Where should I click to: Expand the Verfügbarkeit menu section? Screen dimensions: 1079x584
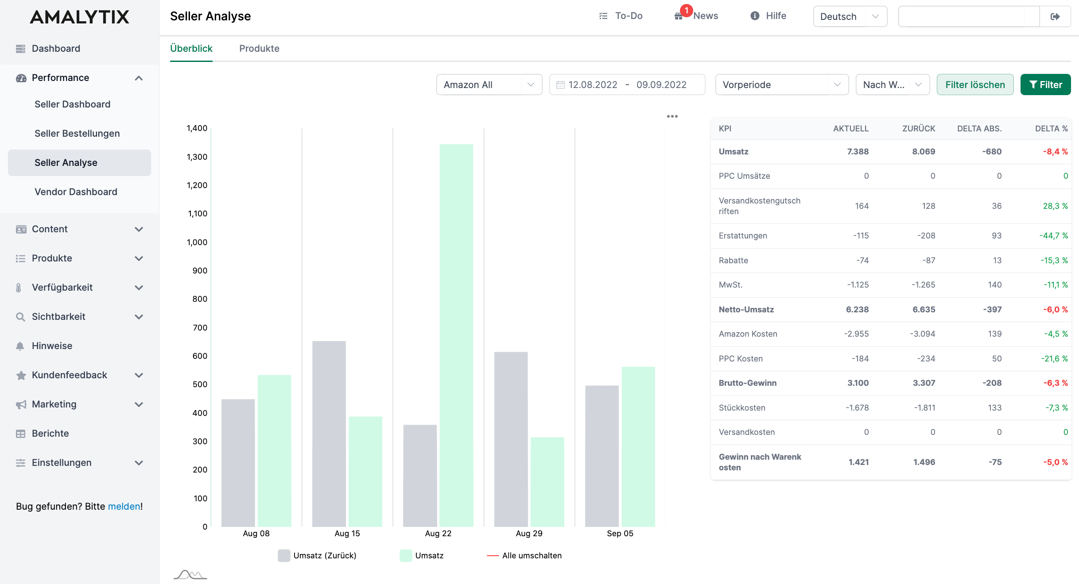pos(139,288)
